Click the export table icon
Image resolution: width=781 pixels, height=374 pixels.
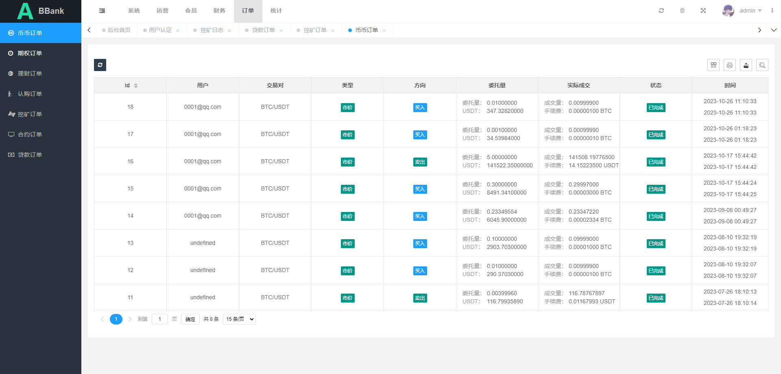746,65
